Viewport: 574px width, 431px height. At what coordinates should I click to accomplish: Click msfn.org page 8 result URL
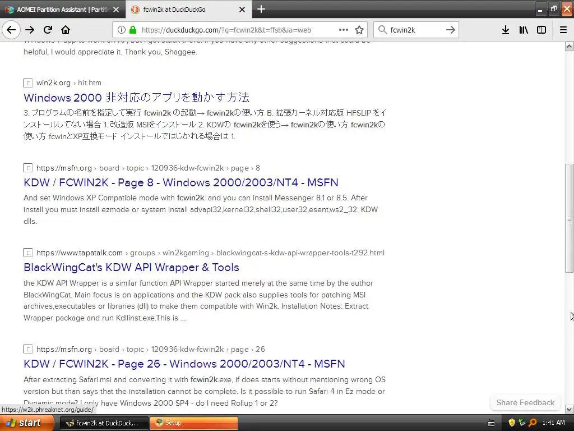(x=148, y=168)
